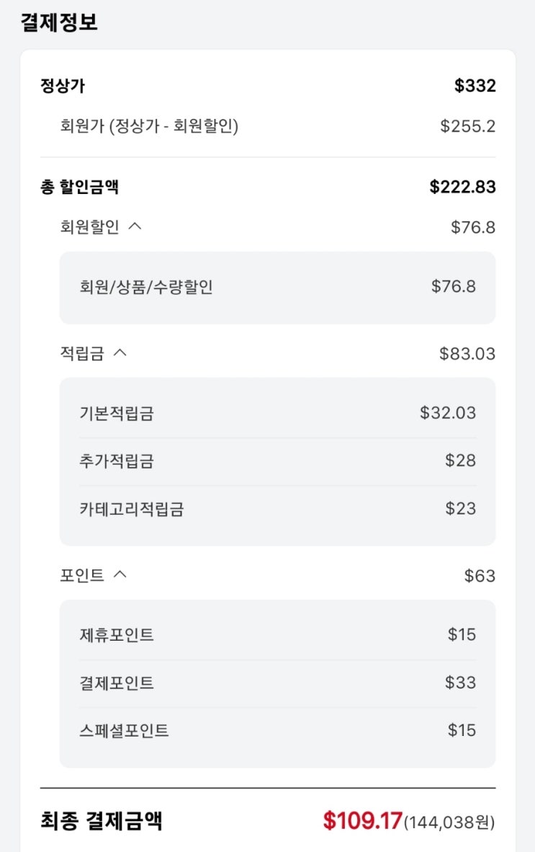The image size is (535, 852).
Task: Click the $332 regular price
Action: pos(475,86)
